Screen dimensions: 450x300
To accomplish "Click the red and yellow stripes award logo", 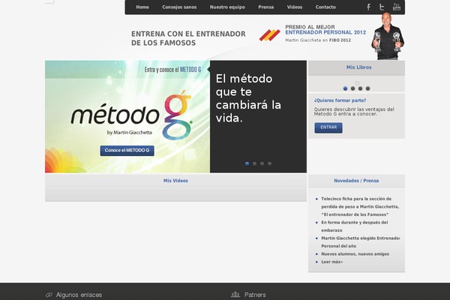I will pos(270,35).
